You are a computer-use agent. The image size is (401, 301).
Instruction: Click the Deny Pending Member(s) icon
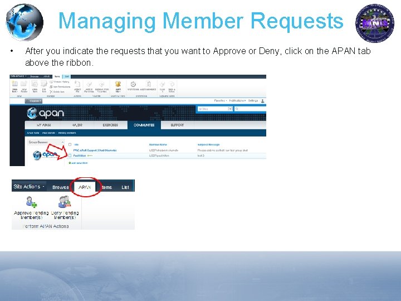coord(65,202)
